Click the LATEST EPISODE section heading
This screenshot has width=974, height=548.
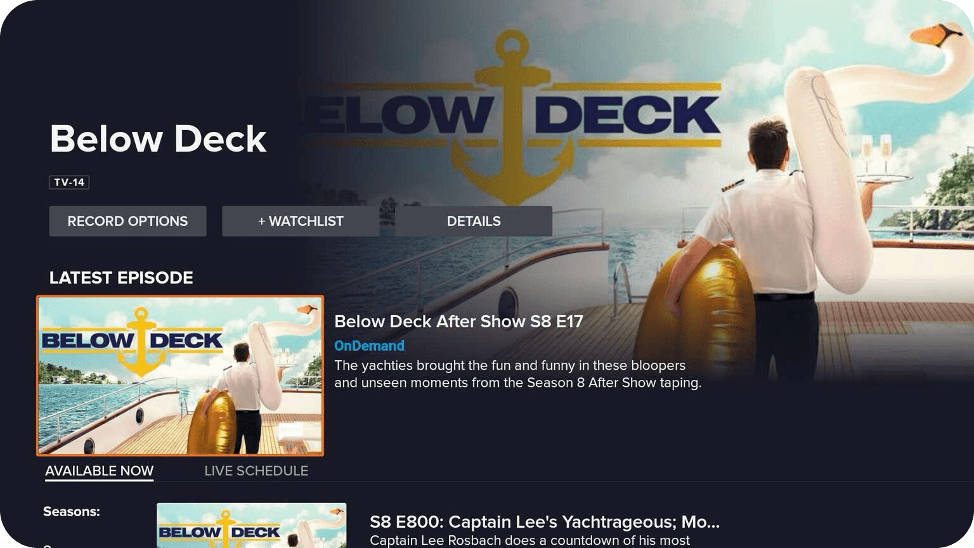pos(121,278)
